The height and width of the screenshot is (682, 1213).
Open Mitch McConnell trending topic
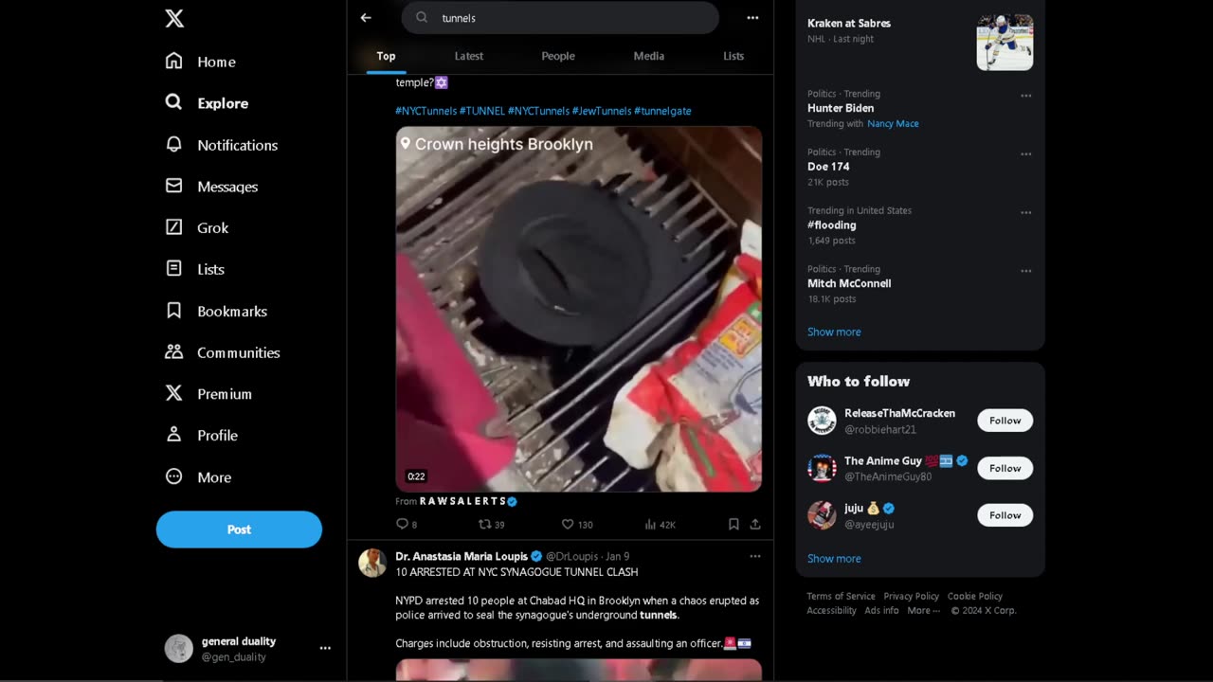coord(849,283)
